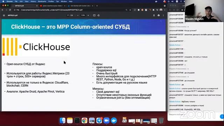The height and width of the screenshot is (126, 224).
Task: Launch Terminal from the Dock
Action: pyautogui.click(x=77, y=120)
